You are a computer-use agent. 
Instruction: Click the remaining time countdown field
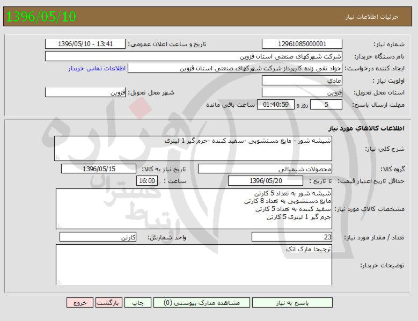coord(276,105)
